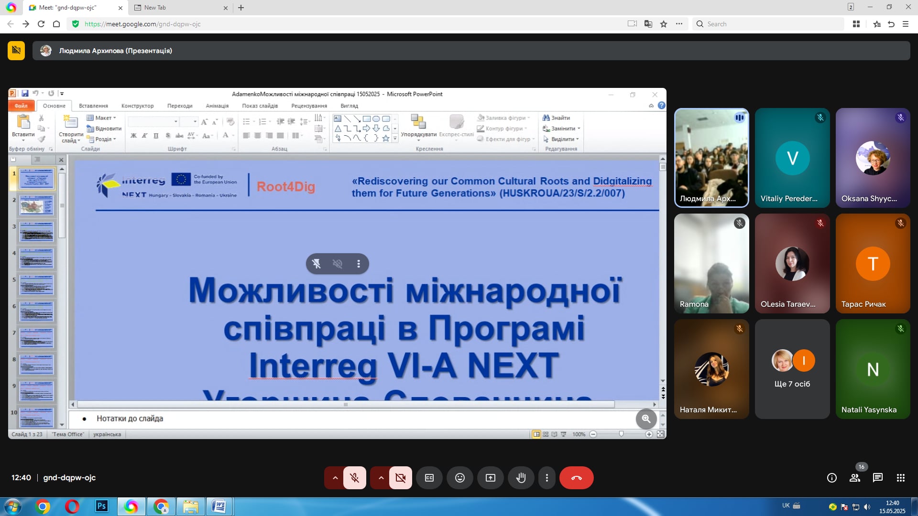Click yellow presentation indicator icon at top left
This screenshot has height=516, width=918.
pos(16,51)
